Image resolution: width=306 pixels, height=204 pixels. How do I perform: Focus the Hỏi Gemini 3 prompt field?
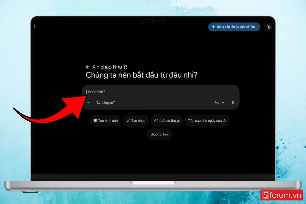161,92
